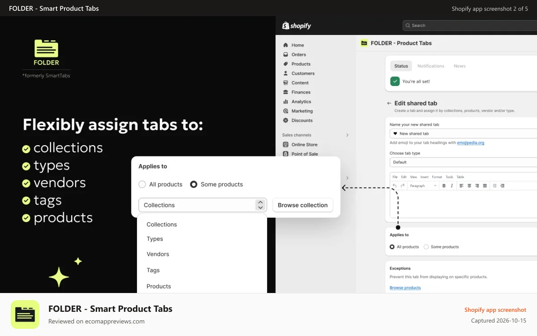Choose Products from the dropdown list
The image size is (537, 336).
[x=159, y=286]
